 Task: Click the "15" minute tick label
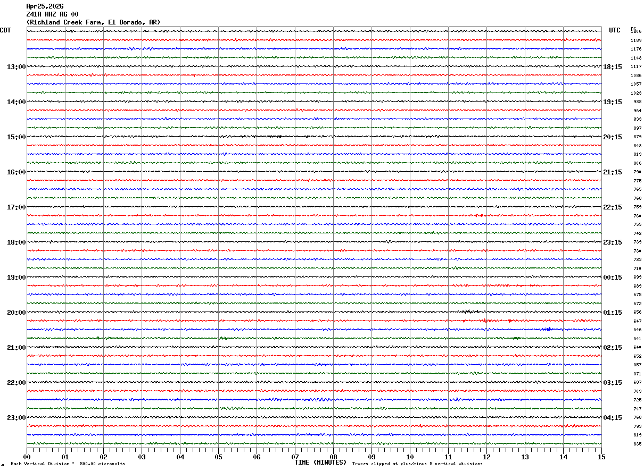[x=601, y=457]
